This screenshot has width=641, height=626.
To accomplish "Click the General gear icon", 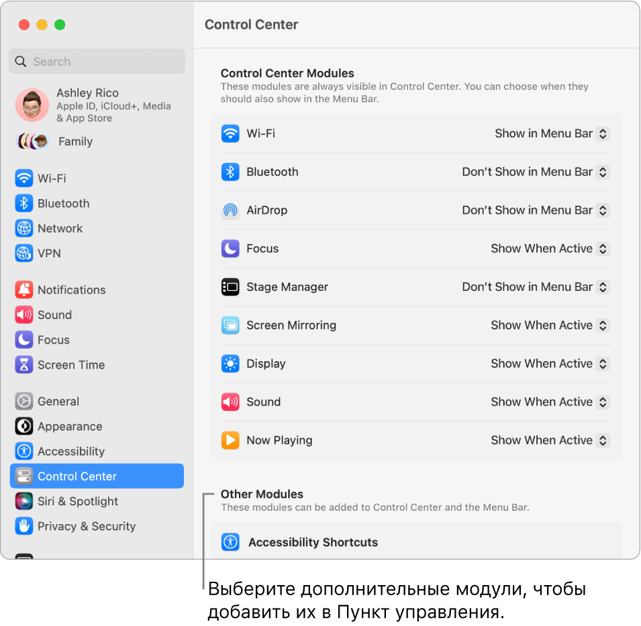I will [x=24, y=401].
